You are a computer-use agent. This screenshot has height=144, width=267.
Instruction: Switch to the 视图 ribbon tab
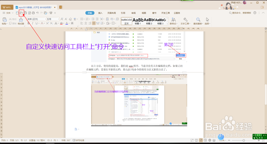click(x=144, y=13)
